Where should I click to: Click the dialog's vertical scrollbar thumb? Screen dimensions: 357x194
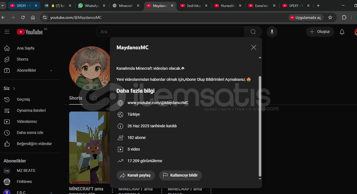260,126
